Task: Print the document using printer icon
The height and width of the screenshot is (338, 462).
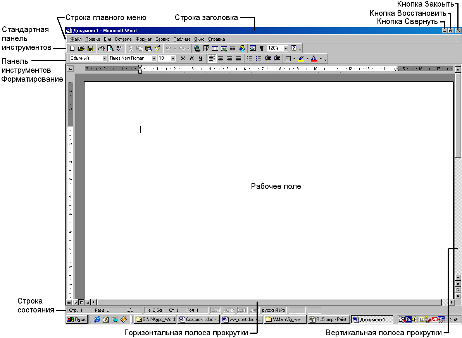Action: [x=102, y=48]
